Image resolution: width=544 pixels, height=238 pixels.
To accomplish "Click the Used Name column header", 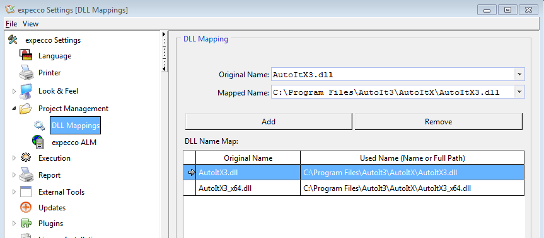I will point(412,158).
